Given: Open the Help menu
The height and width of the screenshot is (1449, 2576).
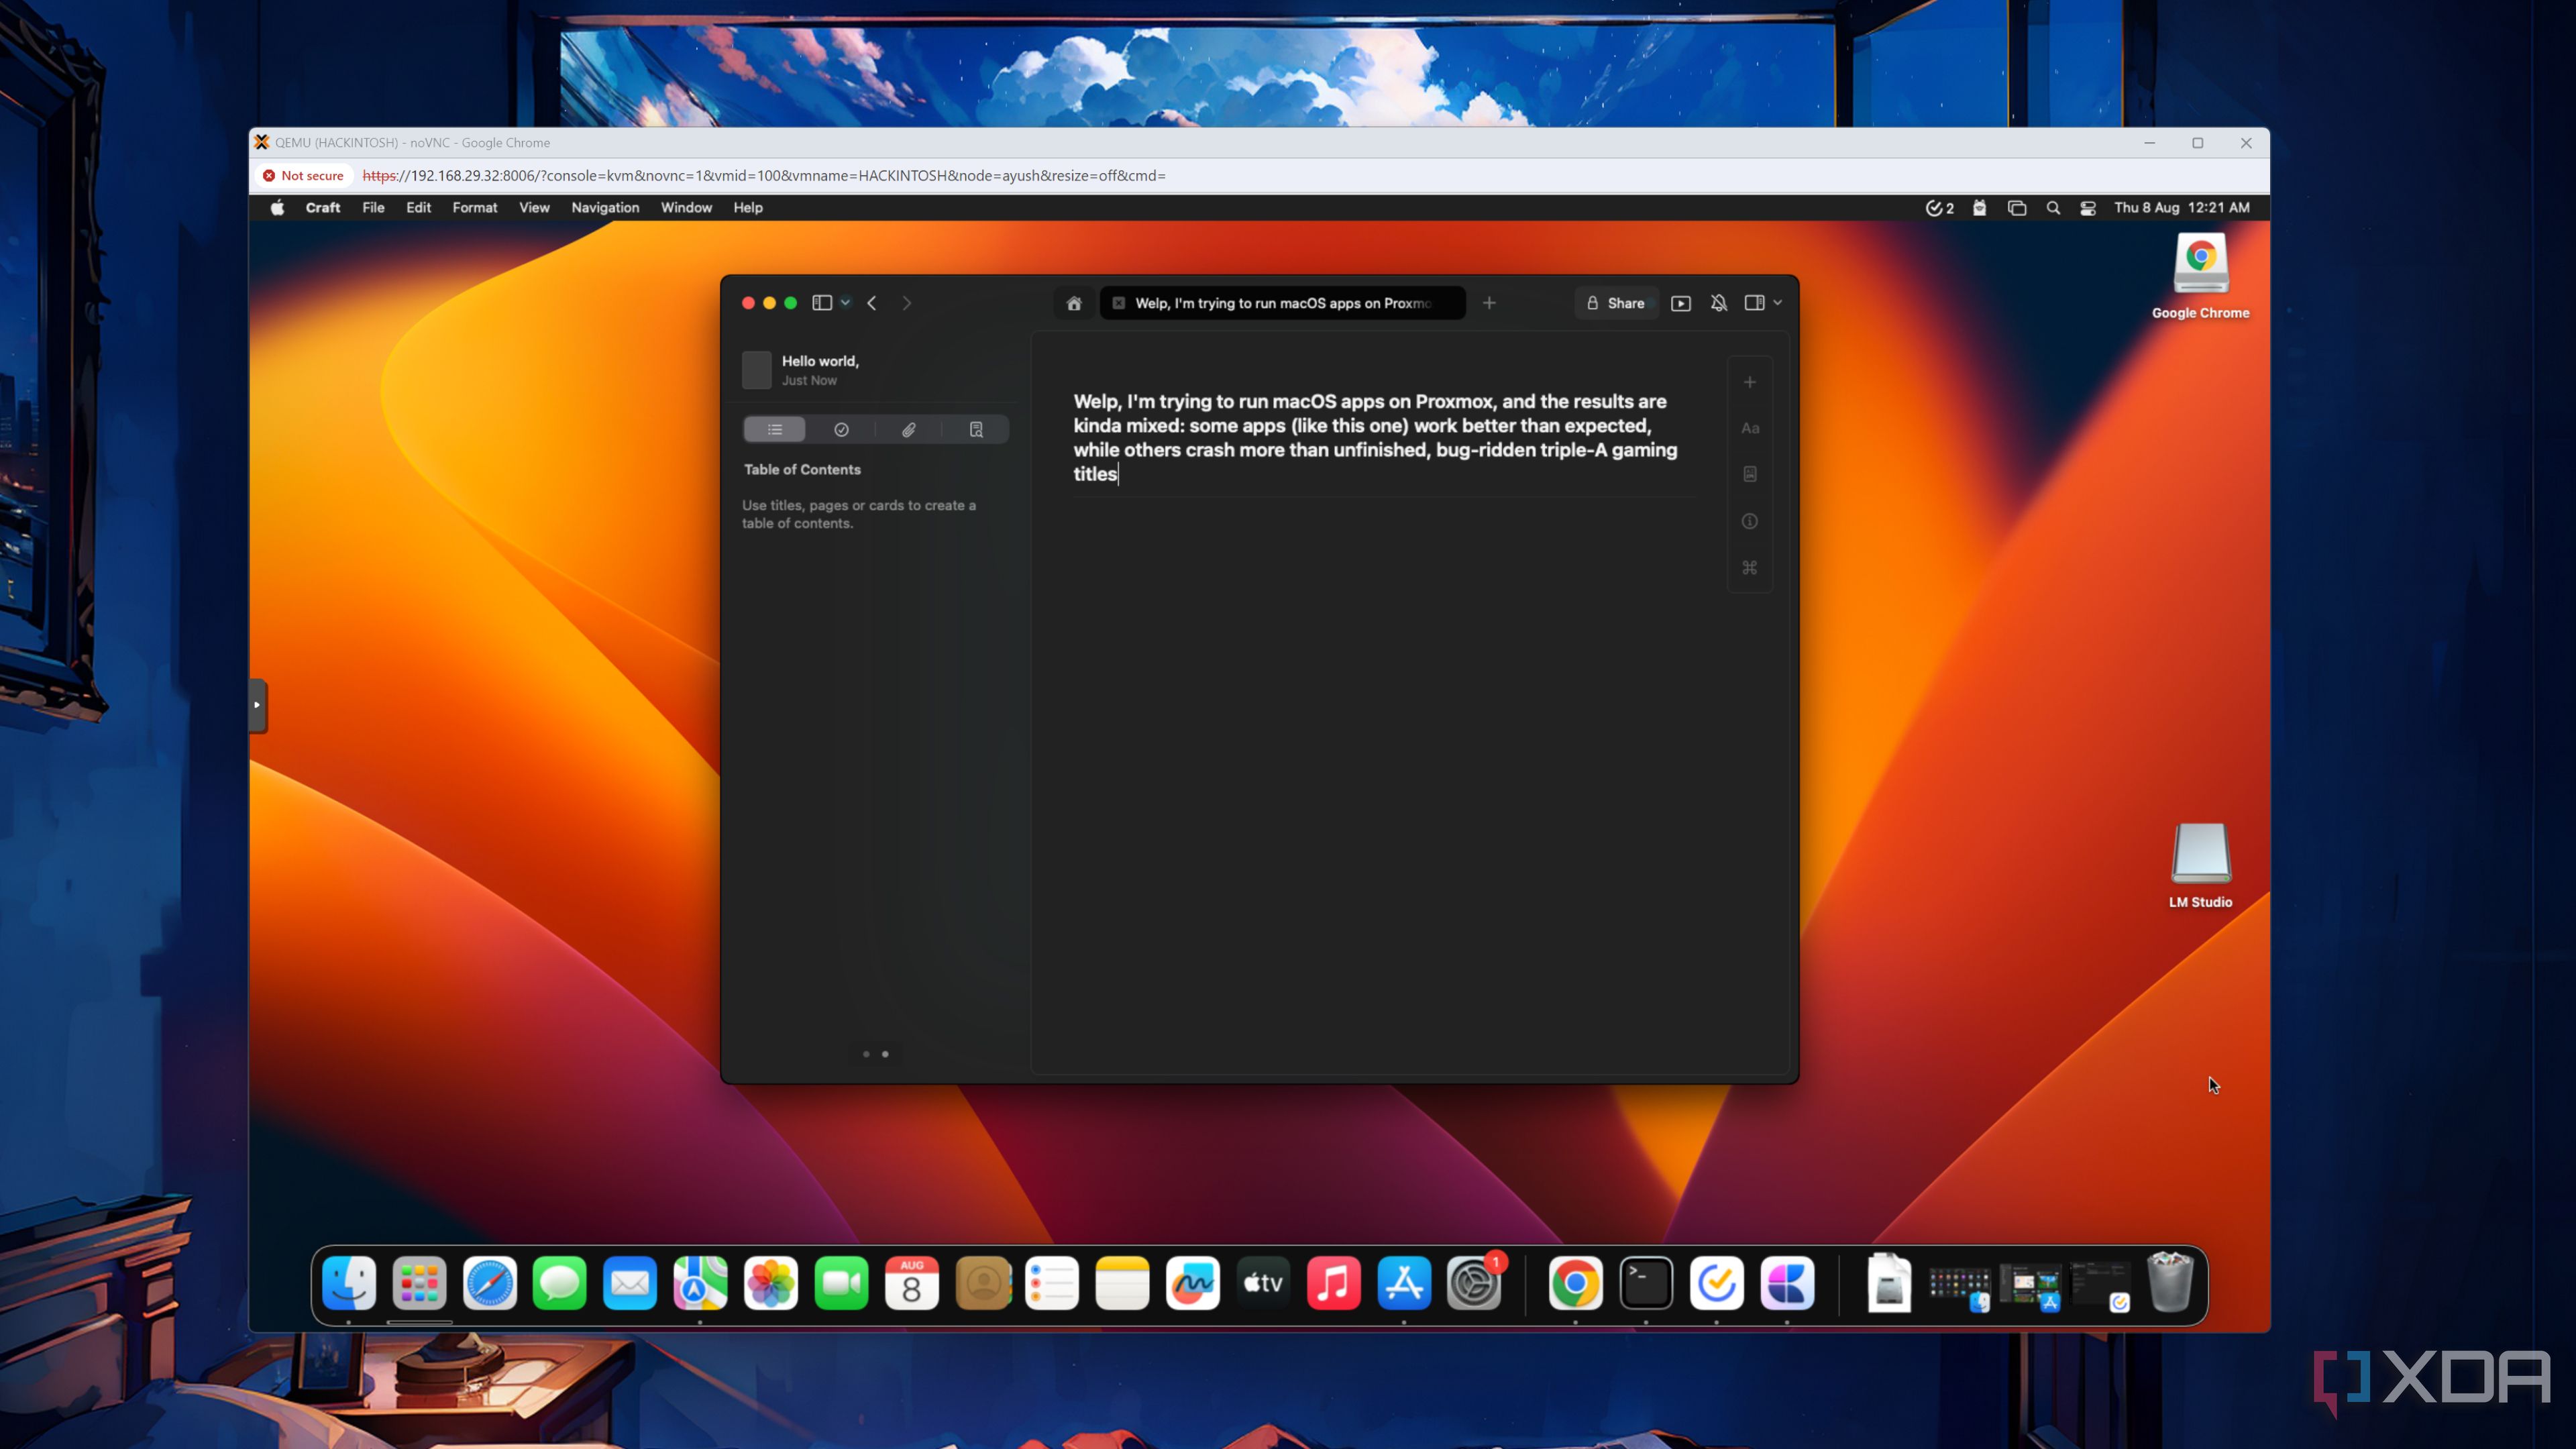Looking at the screenshot, I should [748, 208].
